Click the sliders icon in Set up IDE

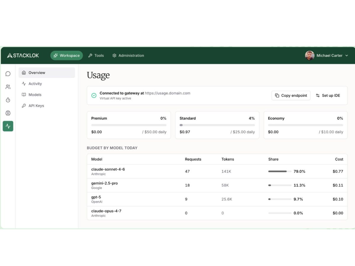pyautogui.click(x=318, y=95)
